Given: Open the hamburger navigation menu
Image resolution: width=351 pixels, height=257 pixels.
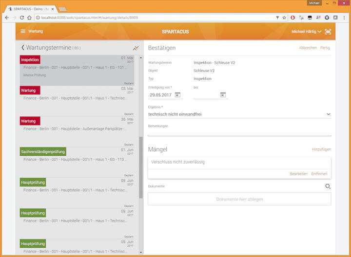Looking at the screenshot, I should click(x=23, y=31).
